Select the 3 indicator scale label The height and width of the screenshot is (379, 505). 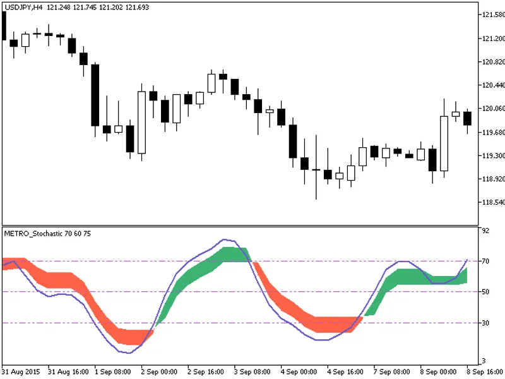pos(484,361)
